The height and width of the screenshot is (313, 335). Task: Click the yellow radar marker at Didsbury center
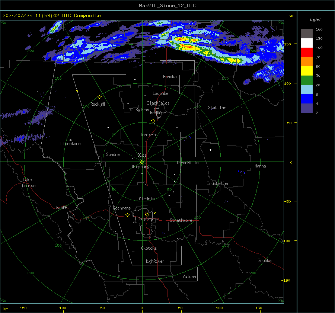click(x=142, y=162)
